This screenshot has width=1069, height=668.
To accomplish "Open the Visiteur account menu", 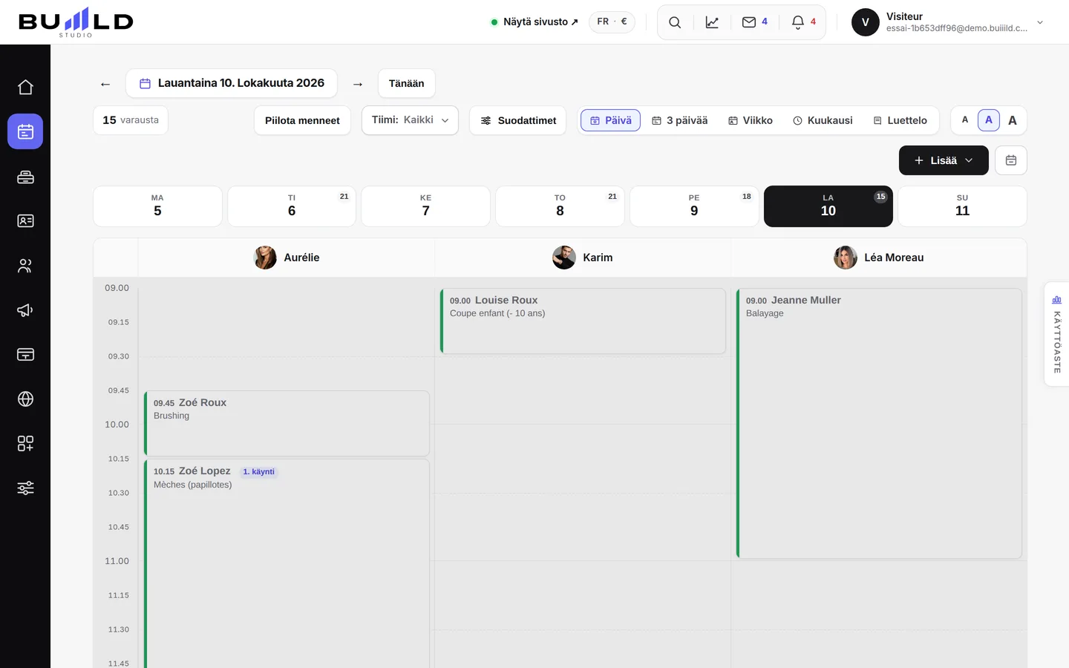I will (x=948, y=22).
